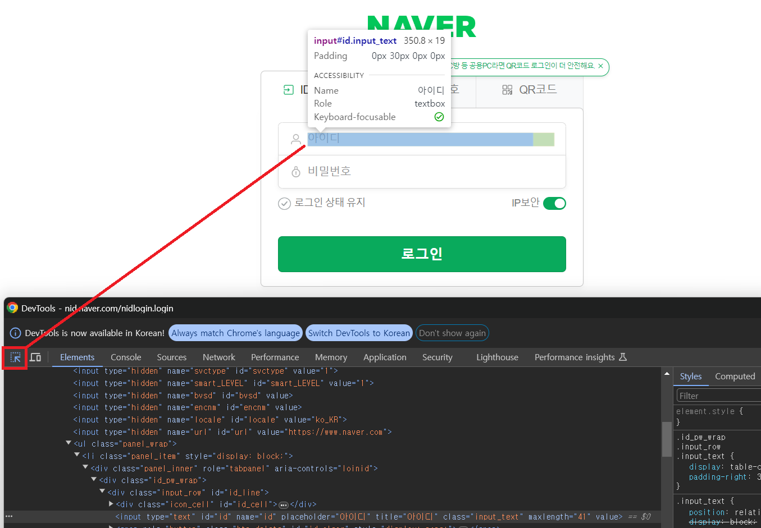Click the Elements panel scrollbar thumb
The image size is (761, 528).
(667, 439)
